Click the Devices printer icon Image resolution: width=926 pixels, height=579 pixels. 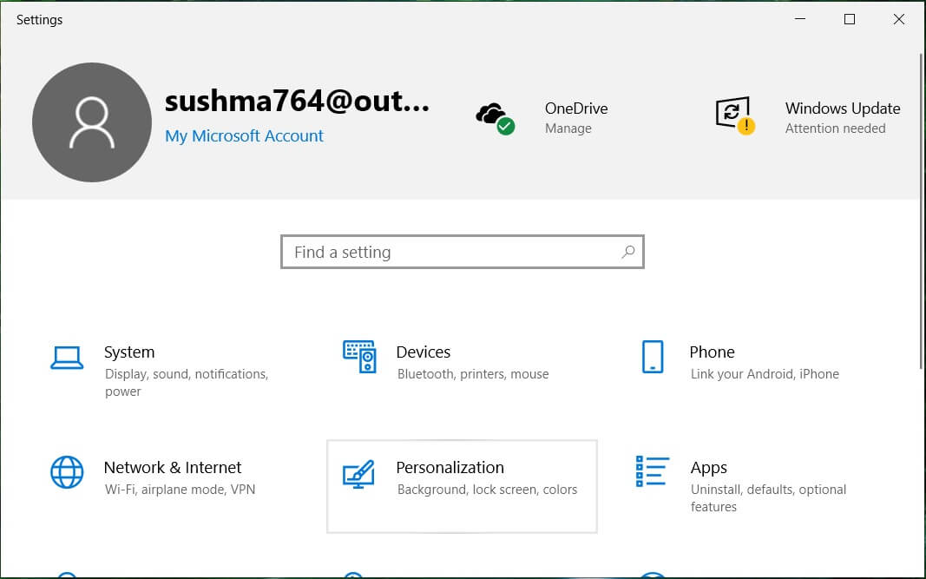pos(360,357)
